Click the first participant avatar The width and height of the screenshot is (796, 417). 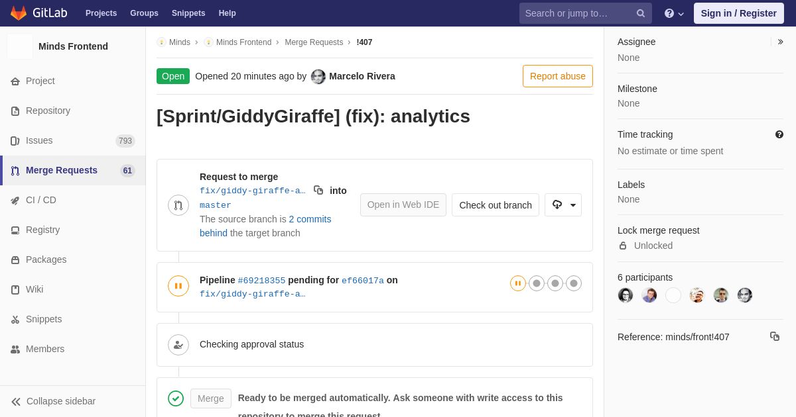click(x=626, y=295)
